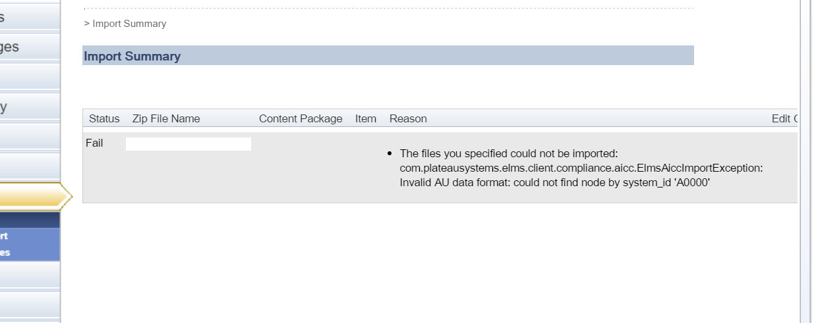The height and width of the screenshot is (323, 816).
Task: Click the truncated Edit column header
Action: point(784,119)
